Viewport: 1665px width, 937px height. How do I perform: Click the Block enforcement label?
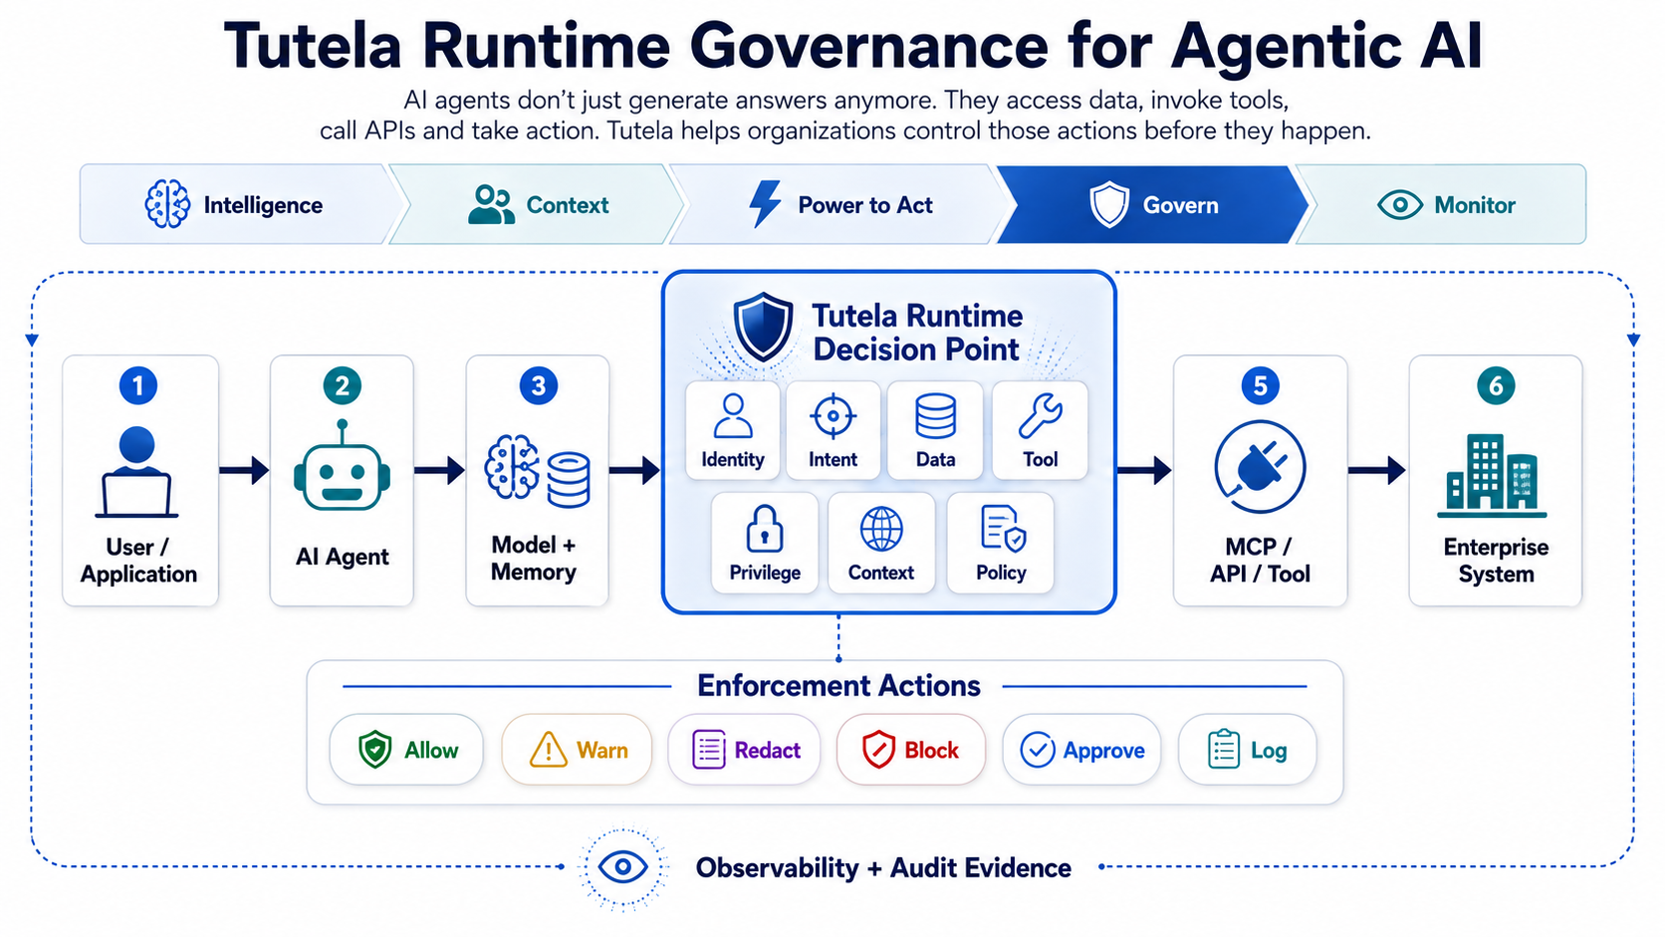click(x=932, y=750)
